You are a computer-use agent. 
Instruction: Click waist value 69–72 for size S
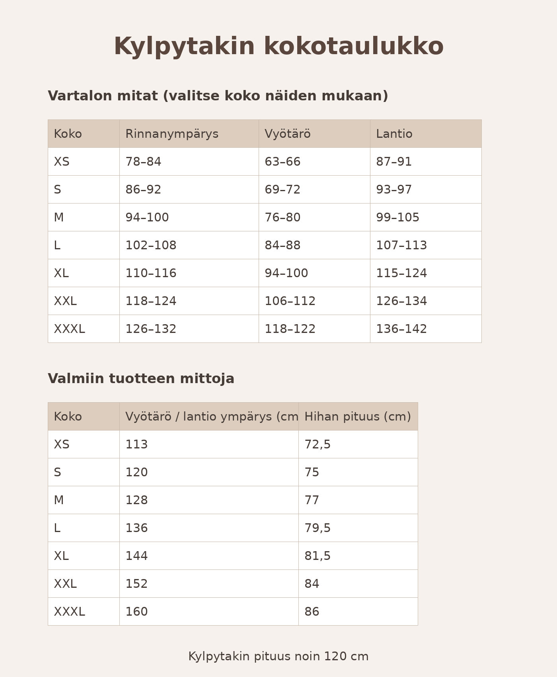(x=282, y=190)
